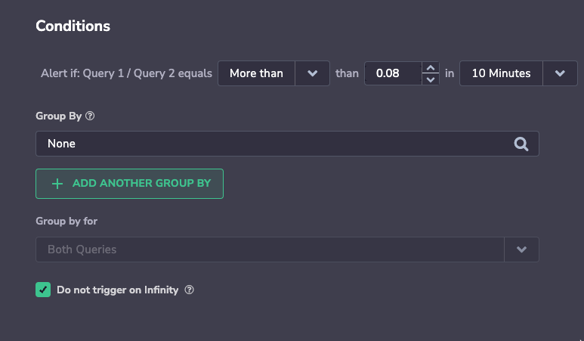This screenshot has width=584, height=341.
Task: Focus the Group By None search field
Action: tap(287, 144)
